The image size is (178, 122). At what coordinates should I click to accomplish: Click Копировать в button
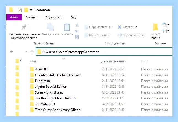click(x=98, y=35)
